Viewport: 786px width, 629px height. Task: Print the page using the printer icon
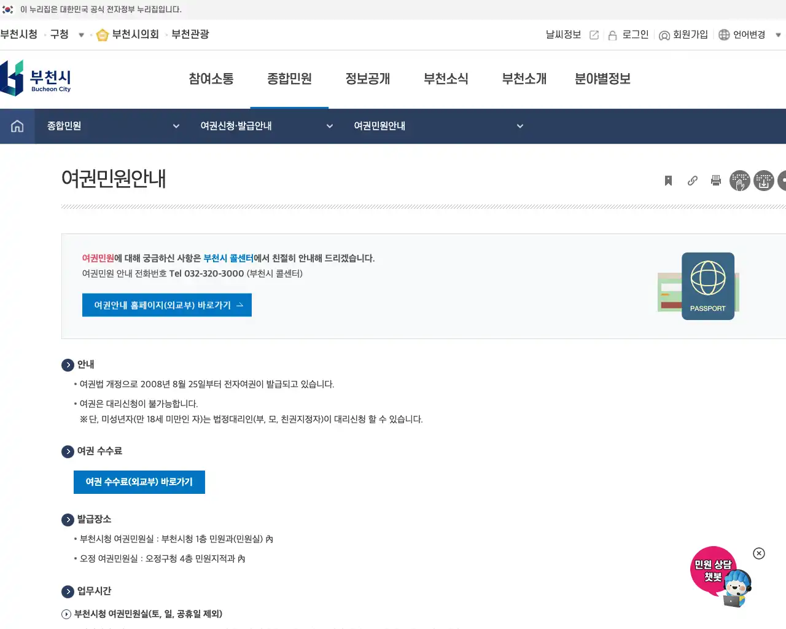point(715,181)
